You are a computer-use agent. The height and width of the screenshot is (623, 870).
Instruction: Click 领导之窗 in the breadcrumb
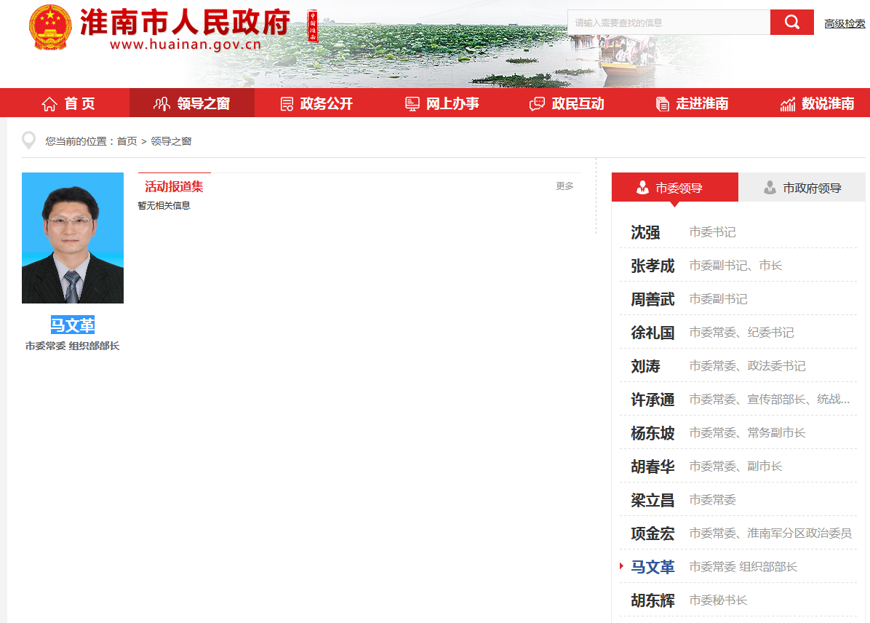pos(171,141)
